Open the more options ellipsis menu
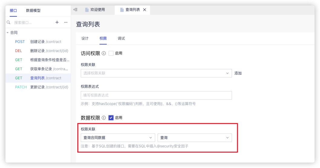320x168 pixels. point(66,22)
